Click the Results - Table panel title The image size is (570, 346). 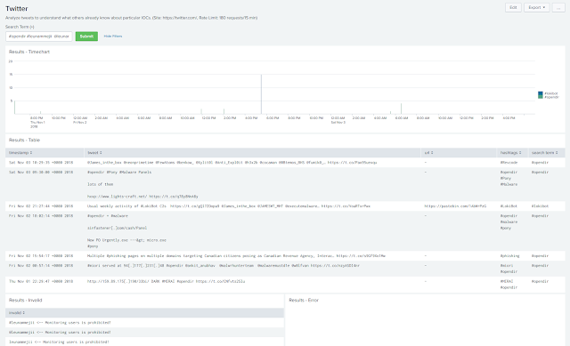pyautogui.click(x=24, y=141)
